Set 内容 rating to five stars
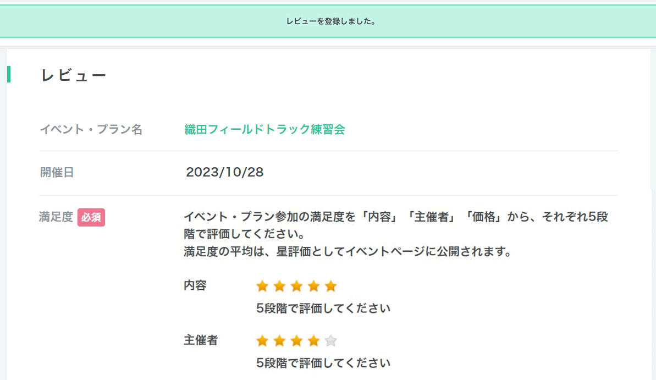 (x=330, y=286)
